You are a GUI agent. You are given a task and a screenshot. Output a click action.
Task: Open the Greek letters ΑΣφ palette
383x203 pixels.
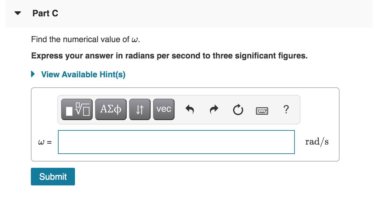[111, 109]
